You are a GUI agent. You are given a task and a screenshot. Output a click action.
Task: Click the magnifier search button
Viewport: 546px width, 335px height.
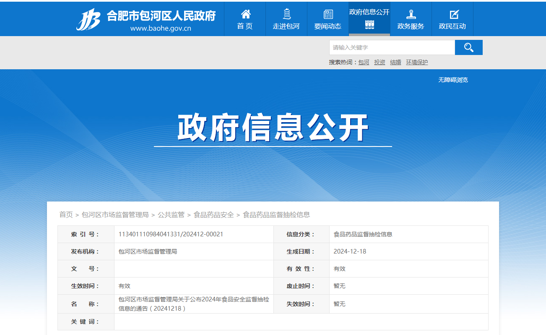pos(468,47)
